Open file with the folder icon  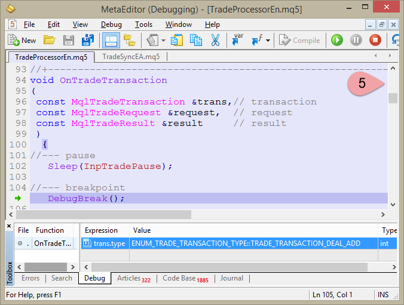(x=49, y=40)
